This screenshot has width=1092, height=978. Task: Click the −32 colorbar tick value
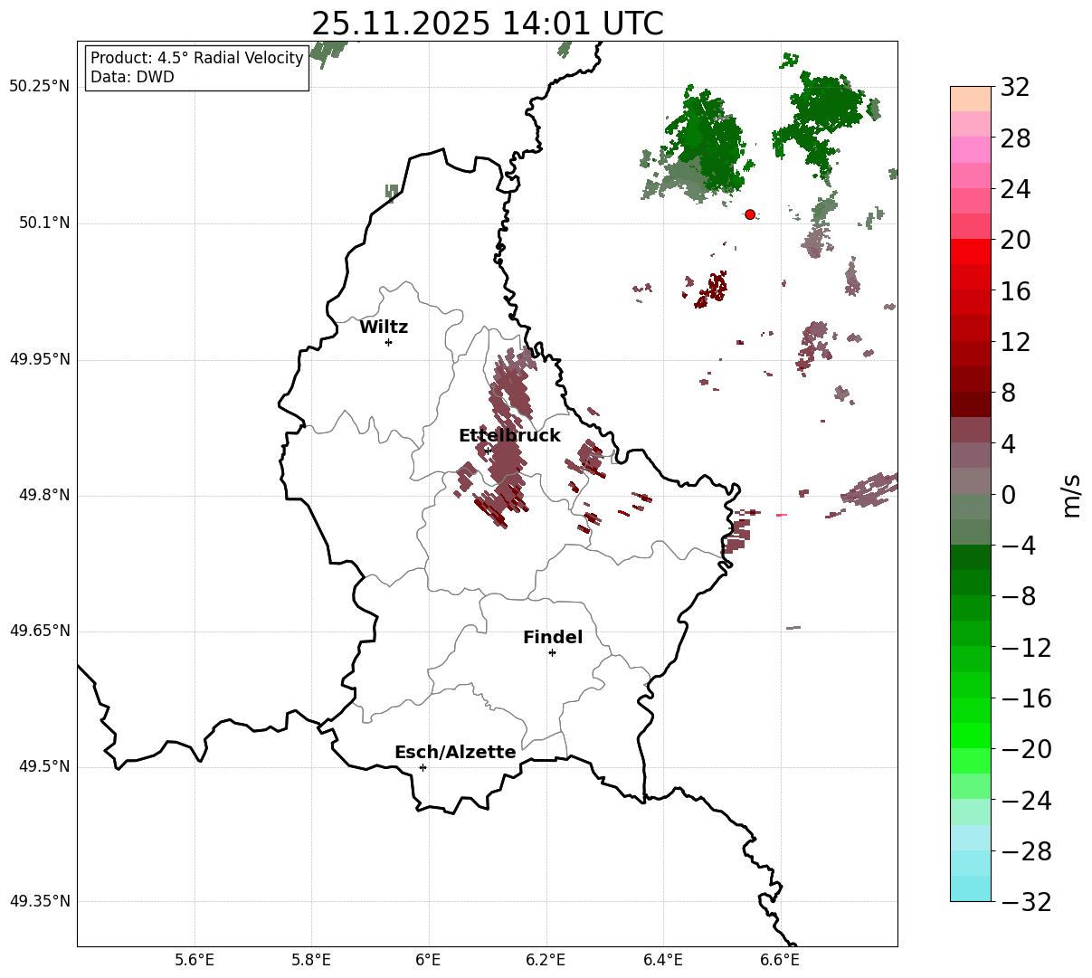(x=1026, y=902)
